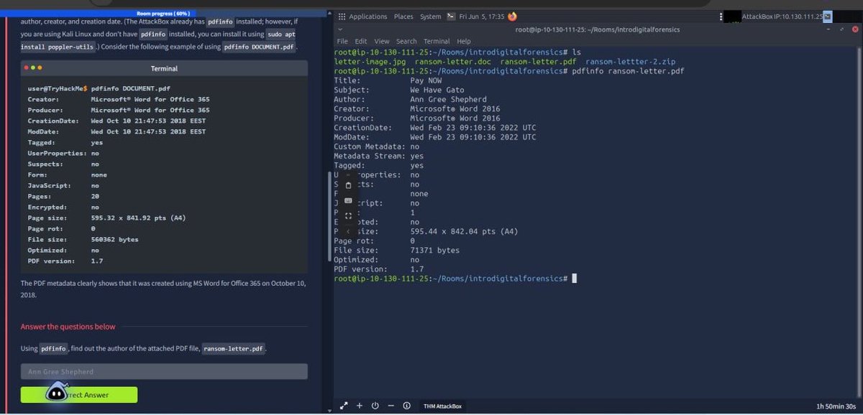The height and width of the screenshot is (415, 863).
Task: Click the expand arrows icon in AttackBox bar
Action: [344, 406]
